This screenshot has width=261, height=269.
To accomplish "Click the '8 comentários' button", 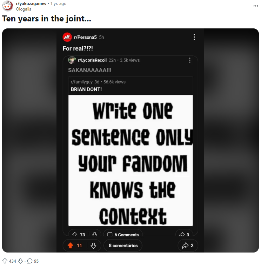I will point(123,246).
